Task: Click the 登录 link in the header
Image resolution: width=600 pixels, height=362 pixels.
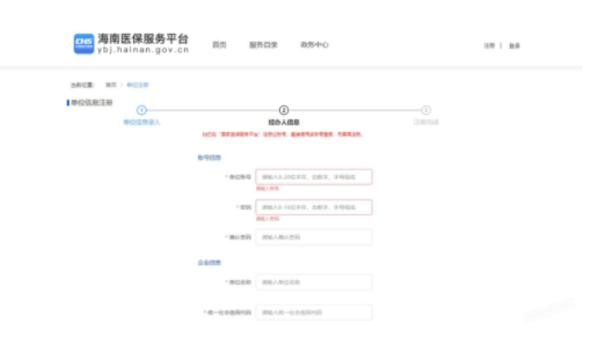Action: 514,46
